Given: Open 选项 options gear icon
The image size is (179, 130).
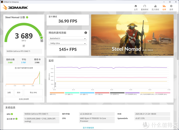Looking at the screenshot, I should tap(171, 7).
